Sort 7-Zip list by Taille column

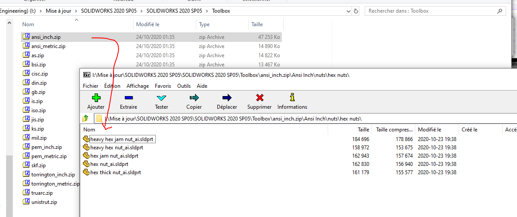click(x=363, y=130)
